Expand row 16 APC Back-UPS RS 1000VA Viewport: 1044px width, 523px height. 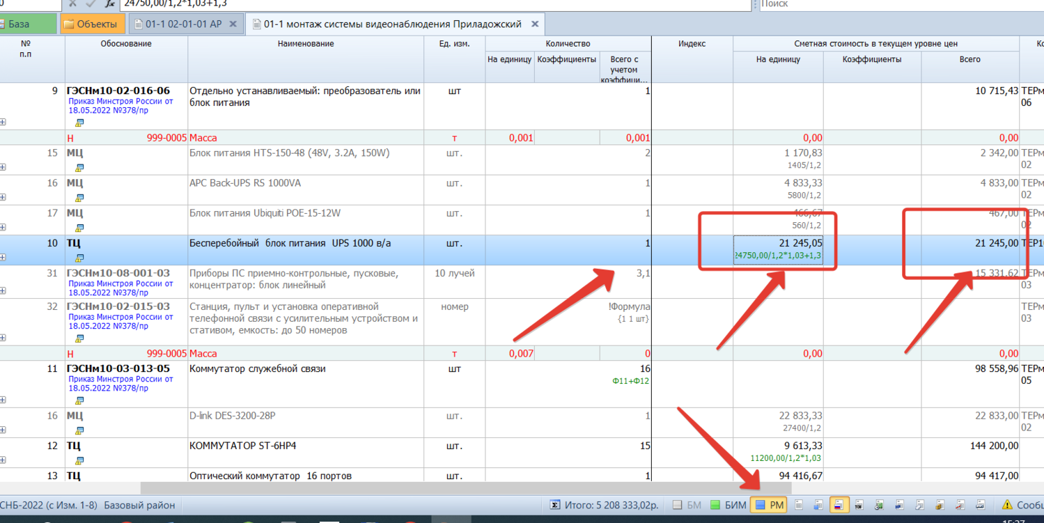click(3, 198)
